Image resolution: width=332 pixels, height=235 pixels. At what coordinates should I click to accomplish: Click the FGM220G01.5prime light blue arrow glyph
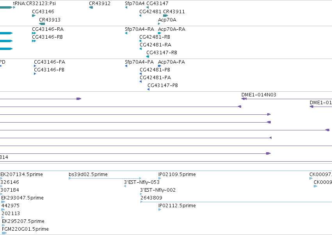pos(4,233)
